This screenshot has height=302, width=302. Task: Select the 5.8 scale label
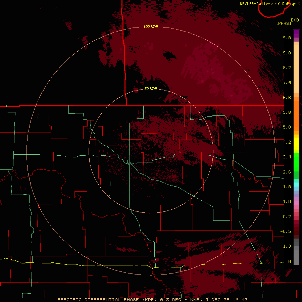[x=287, y=112]
